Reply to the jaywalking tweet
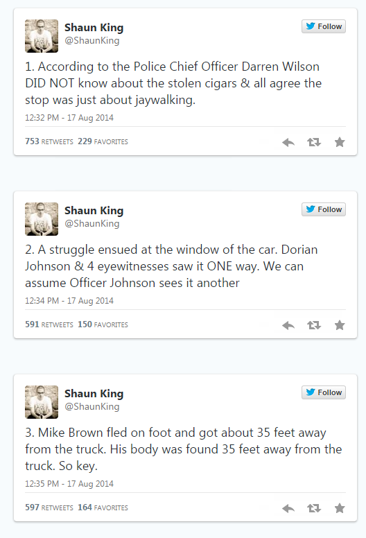 [x=288, y=142]
